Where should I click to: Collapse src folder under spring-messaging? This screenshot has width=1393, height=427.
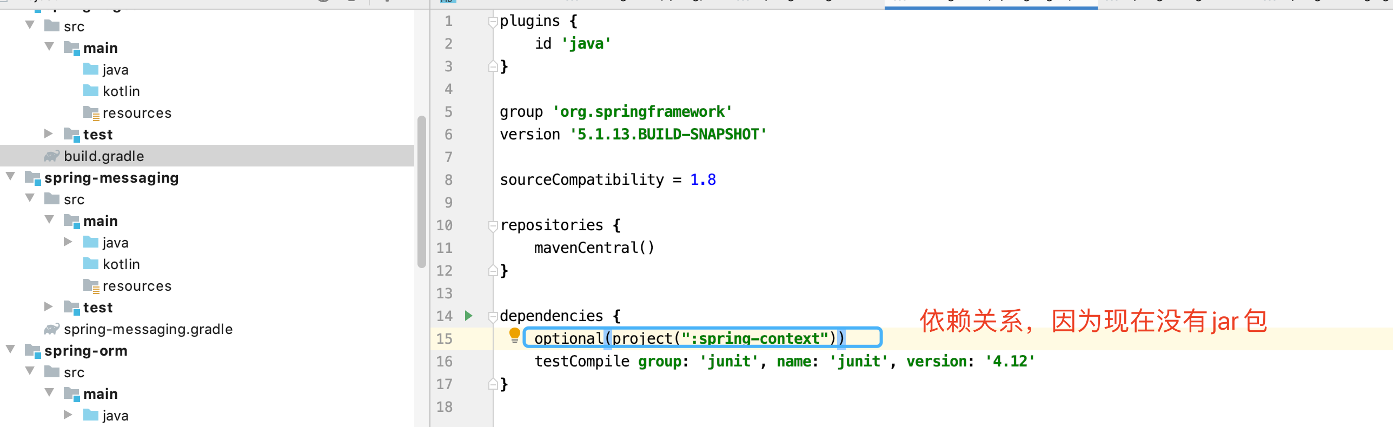tap(30, 198)
